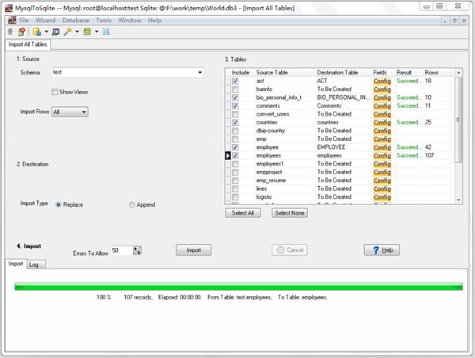Uncheck Include for the comments table
The image size is (475, 358).
coord(235,106)
